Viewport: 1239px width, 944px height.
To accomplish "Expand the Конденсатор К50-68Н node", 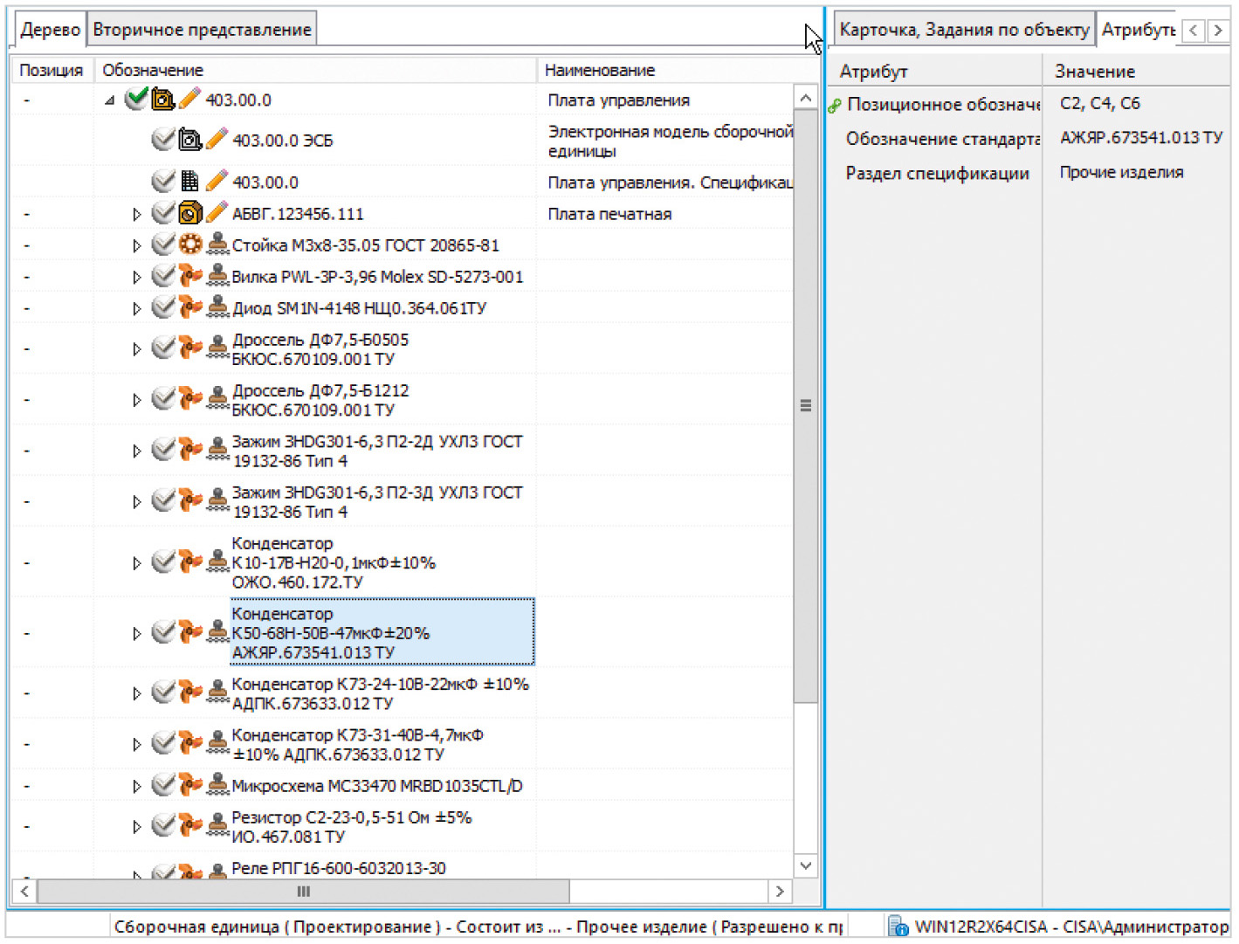I will tap(136, 633).
